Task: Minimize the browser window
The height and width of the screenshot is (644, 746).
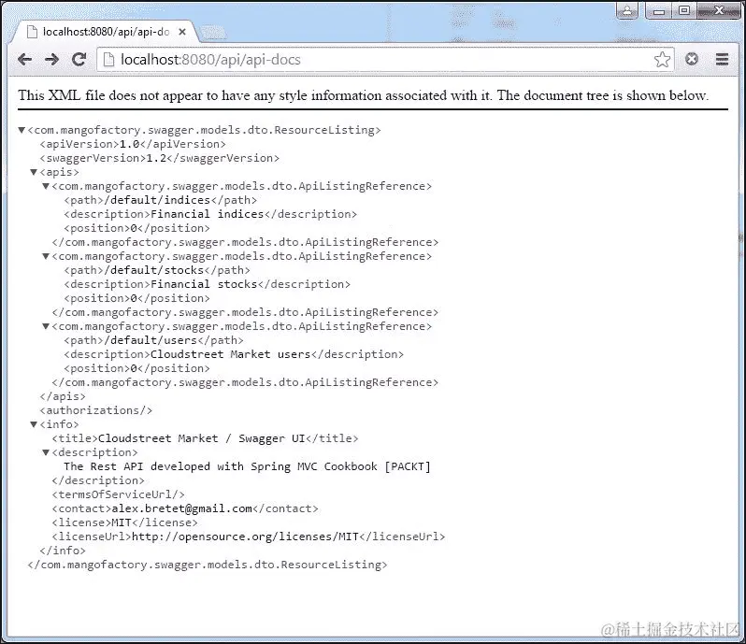Action: [x=659, y=10]
